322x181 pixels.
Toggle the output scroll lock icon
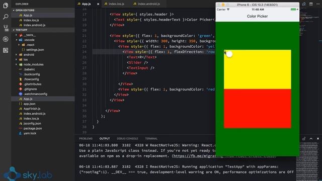pos(304,139)
